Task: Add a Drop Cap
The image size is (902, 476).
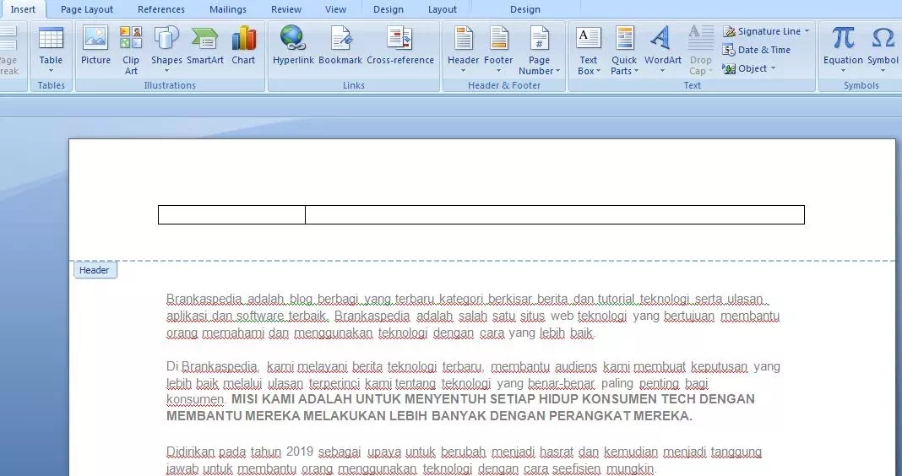Action: click(701, 50)
